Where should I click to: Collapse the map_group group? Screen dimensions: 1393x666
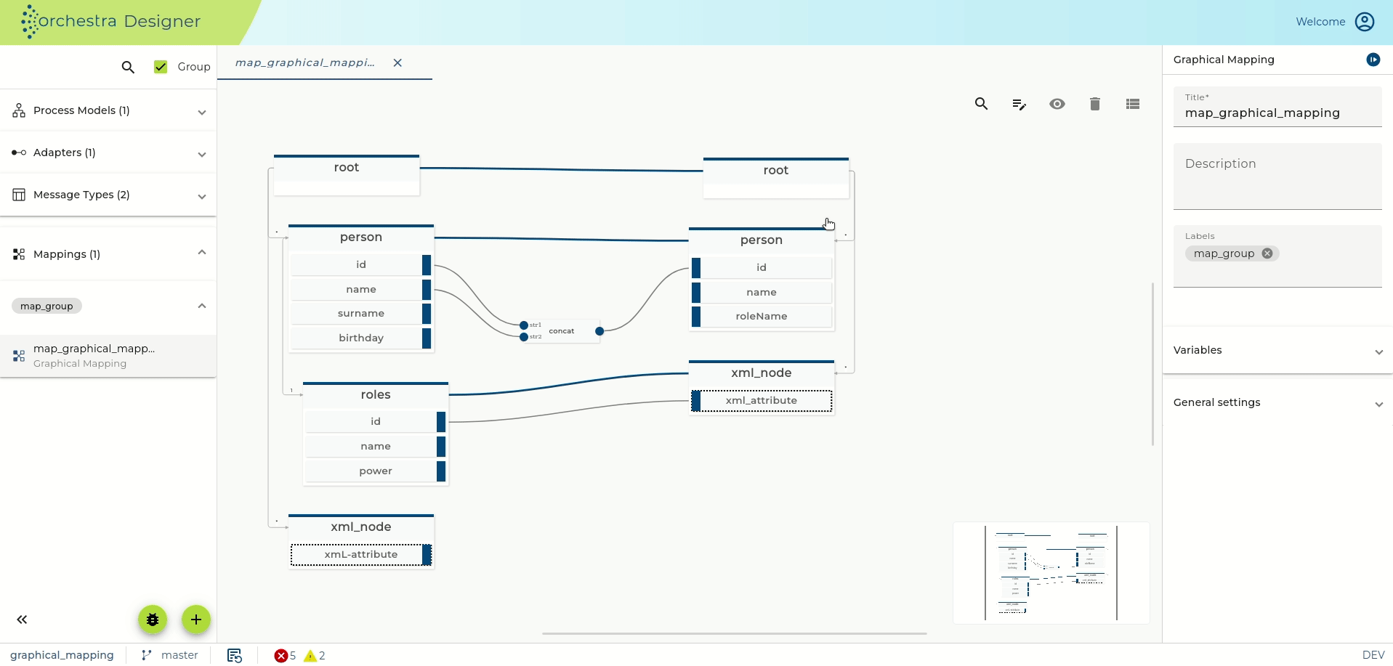(202, 306)
